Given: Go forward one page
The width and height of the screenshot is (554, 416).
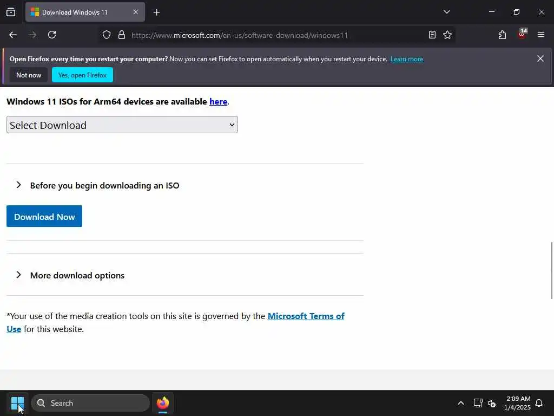Looking at the screenshot, I should 32,35.
